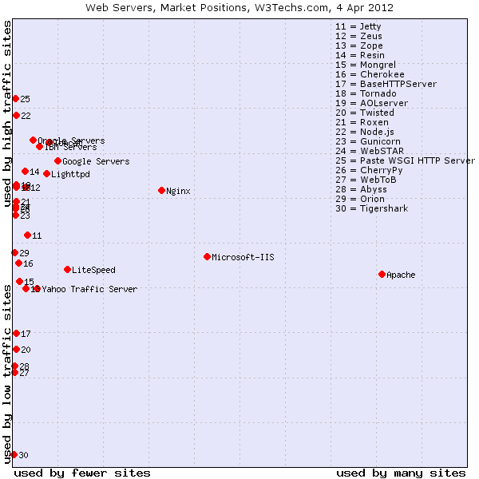479x479 pixels.
Task: Click the legend entry '13 = Zope'
Action: tap(359, 46)
